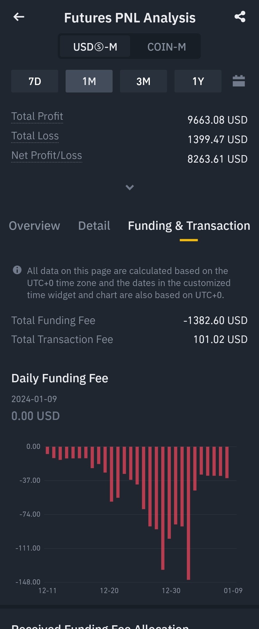Tap the last bar in funding chart
Screen dimensions: 259x629
[x=227, y=462]
